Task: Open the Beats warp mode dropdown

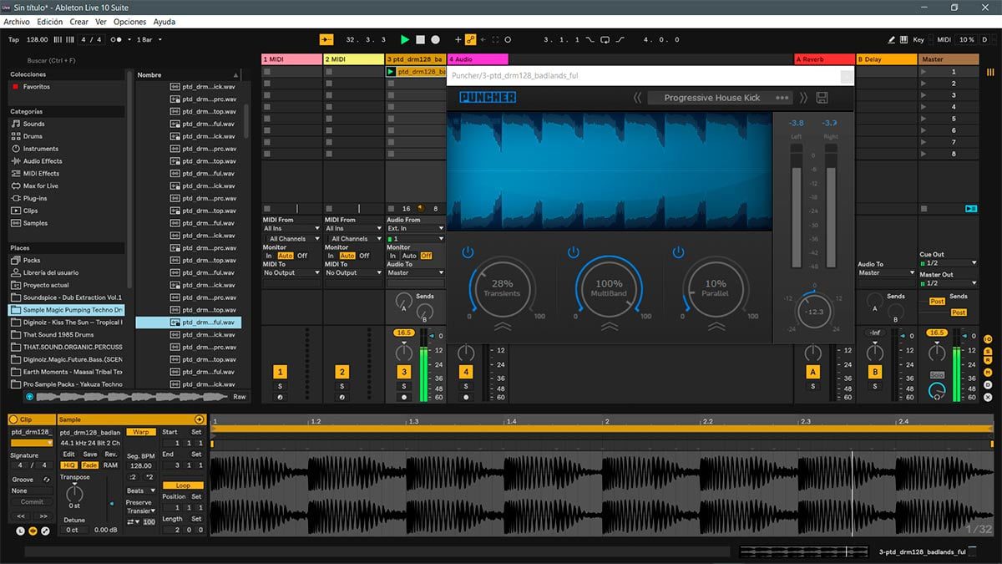Action: coord(140,490)
